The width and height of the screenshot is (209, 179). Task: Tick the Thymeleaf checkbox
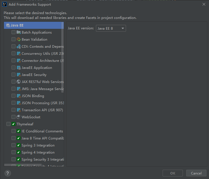coord(8,124)
